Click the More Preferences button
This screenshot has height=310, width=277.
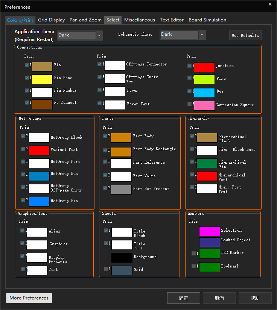point(29,298)
